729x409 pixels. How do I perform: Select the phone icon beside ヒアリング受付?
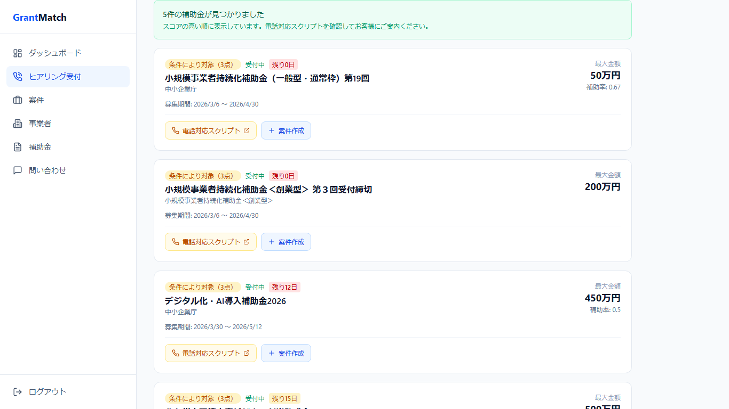17,76
